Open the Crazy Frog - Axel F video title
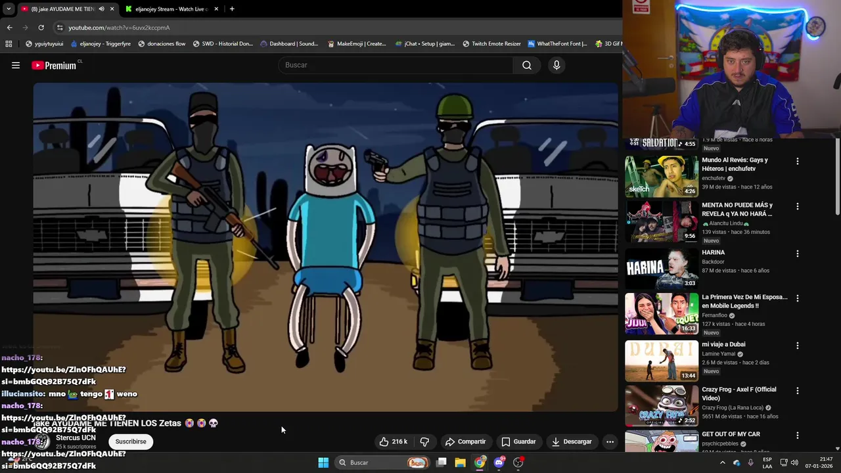 [739, 394]
